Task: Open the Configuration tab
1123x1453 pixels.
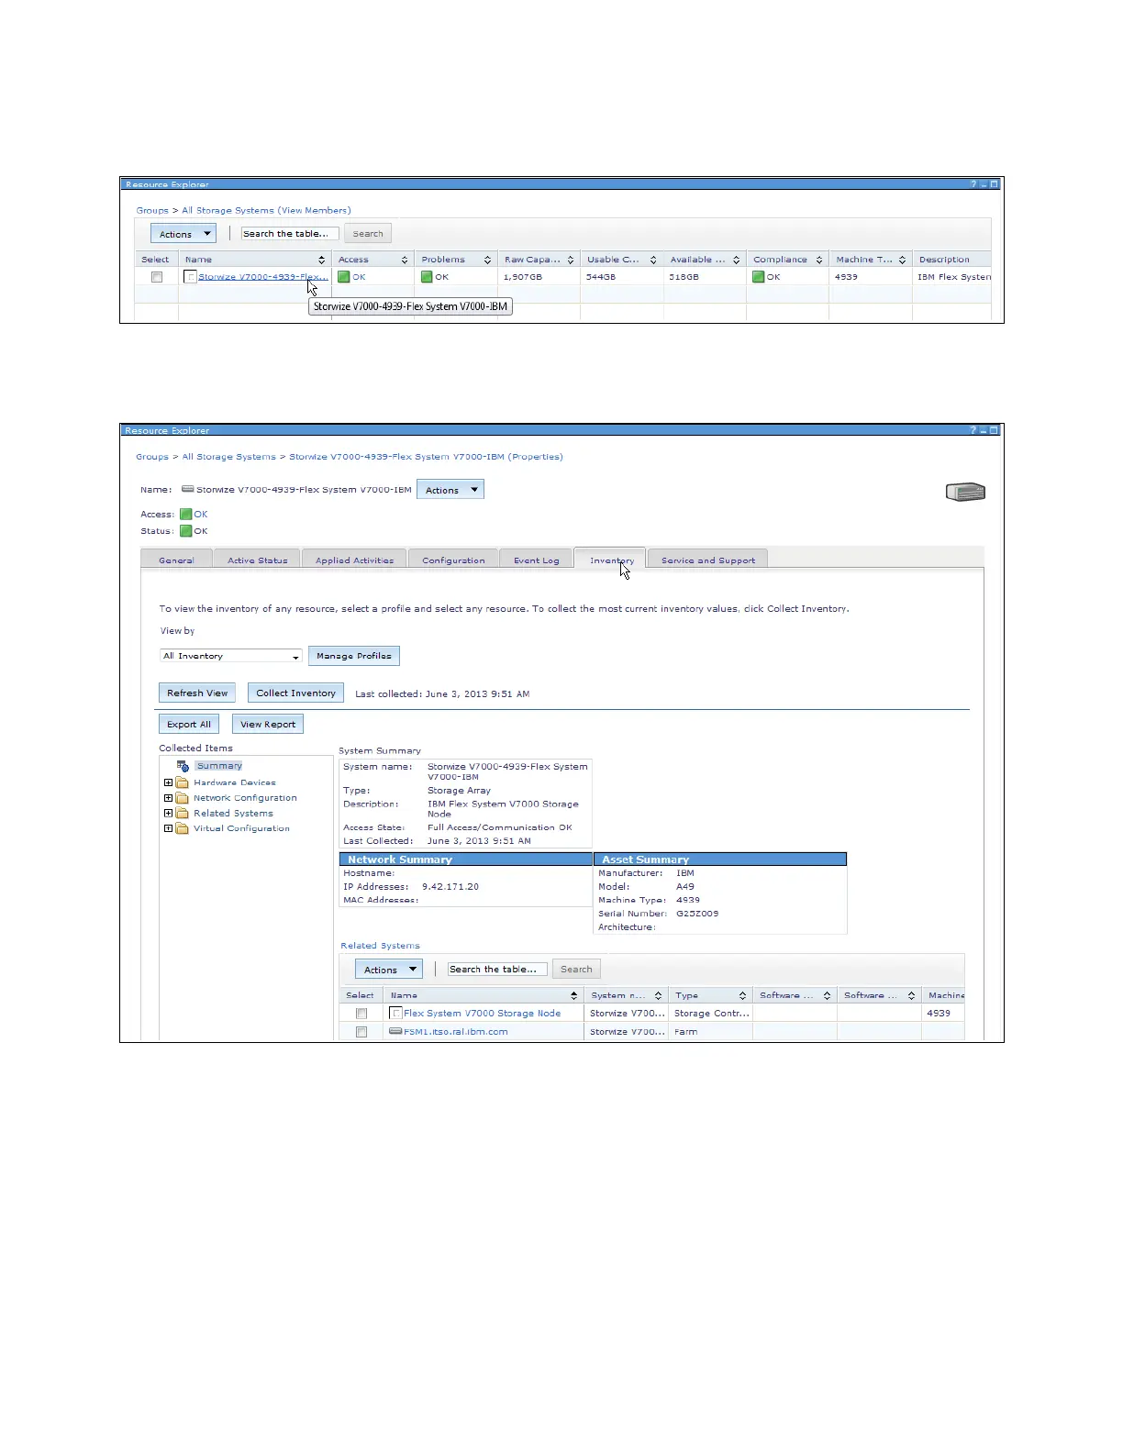Action: (453, 560)
